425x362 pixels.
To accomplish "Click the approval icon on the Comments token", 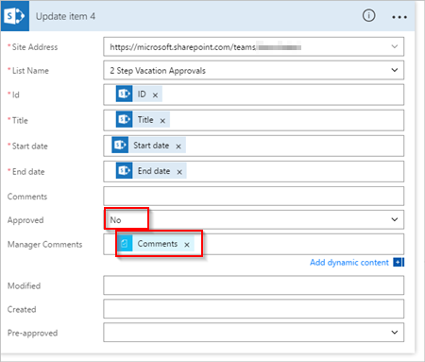I will [x=125, y=243].
